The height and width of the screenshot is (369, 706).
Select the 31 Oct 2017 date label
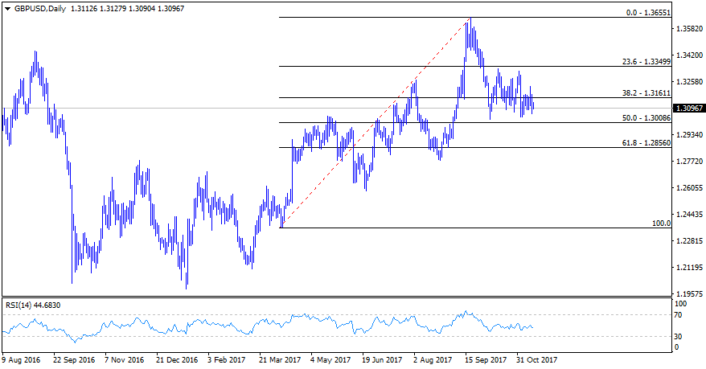pos(537,360)
